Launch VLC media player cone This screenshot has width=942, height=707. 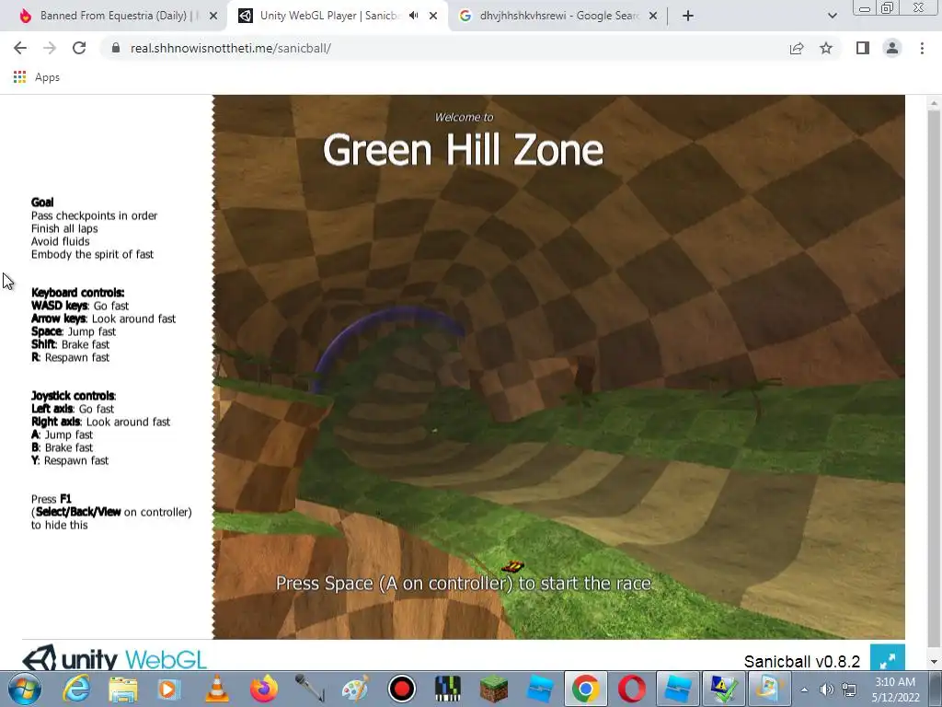[216, 689]
